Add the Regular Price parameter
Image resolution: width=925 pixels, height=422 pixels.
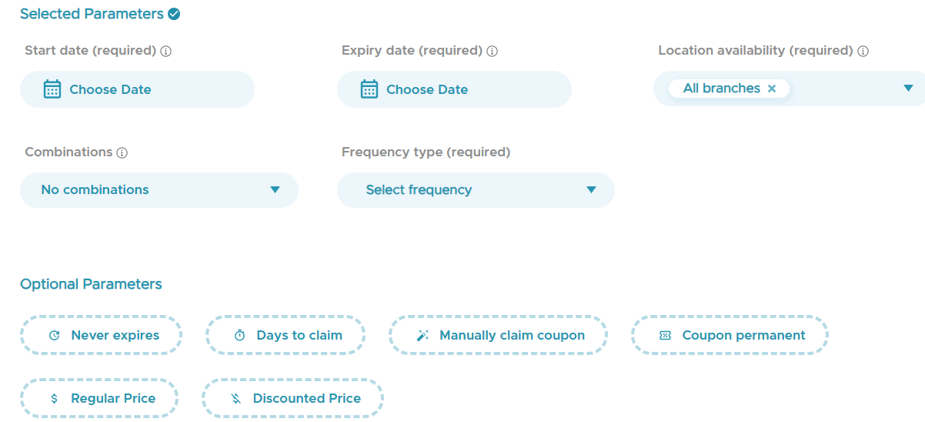(99, 398)
